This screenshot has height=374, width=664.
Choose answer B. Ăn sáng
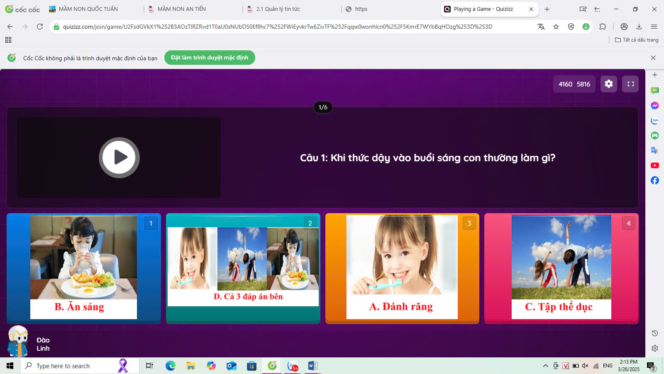[83, 268]
